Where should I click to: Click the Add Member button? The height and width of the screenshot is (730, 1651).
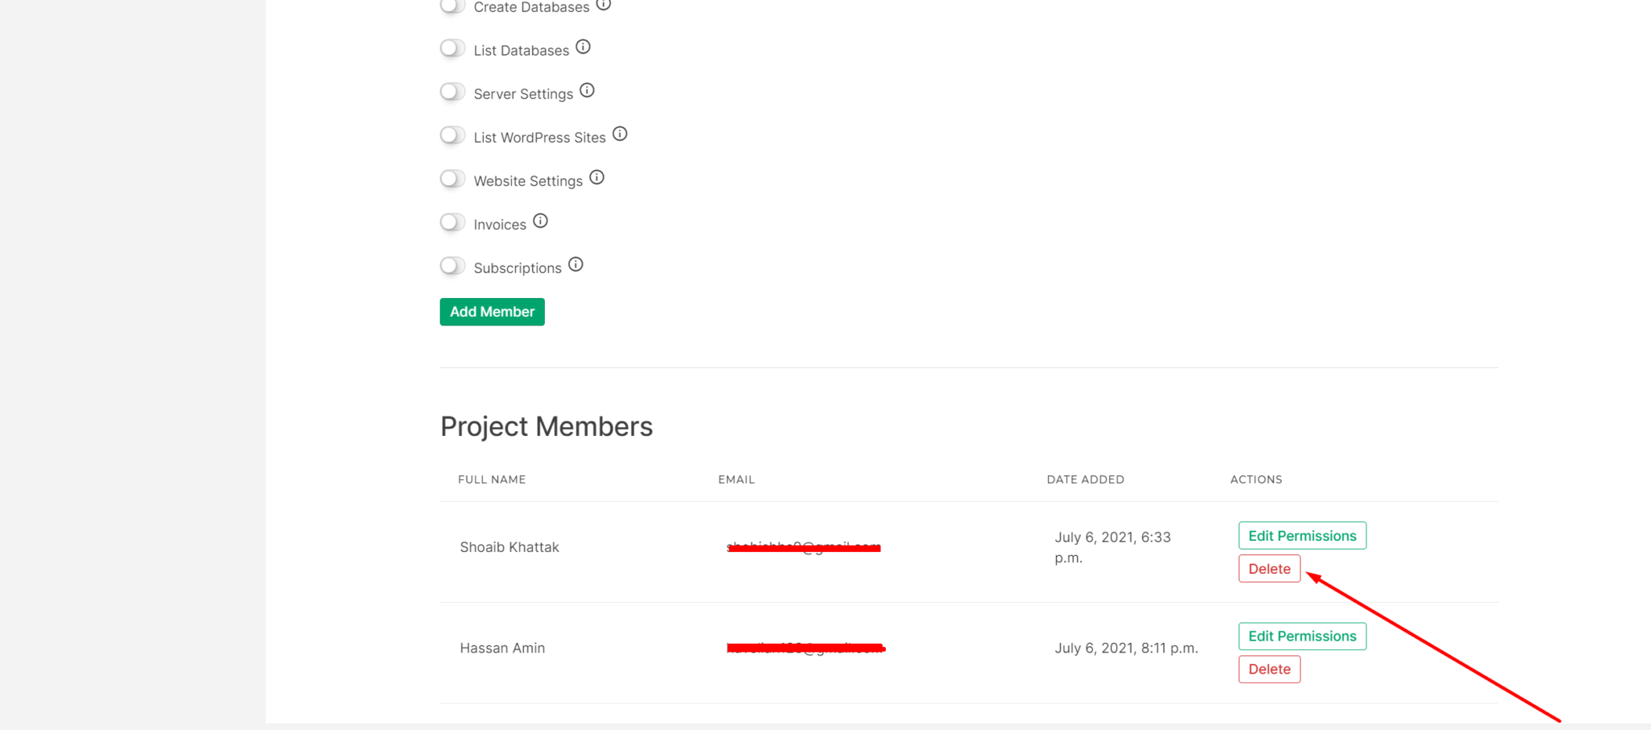pyautogui.click(x=492, y=311)
